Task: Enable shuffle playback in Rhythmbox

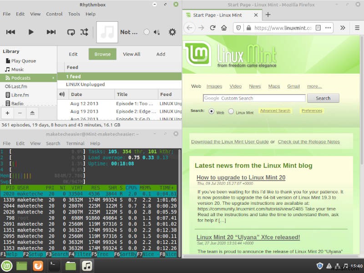Action: pyautogui.click(x=83, y=32)
